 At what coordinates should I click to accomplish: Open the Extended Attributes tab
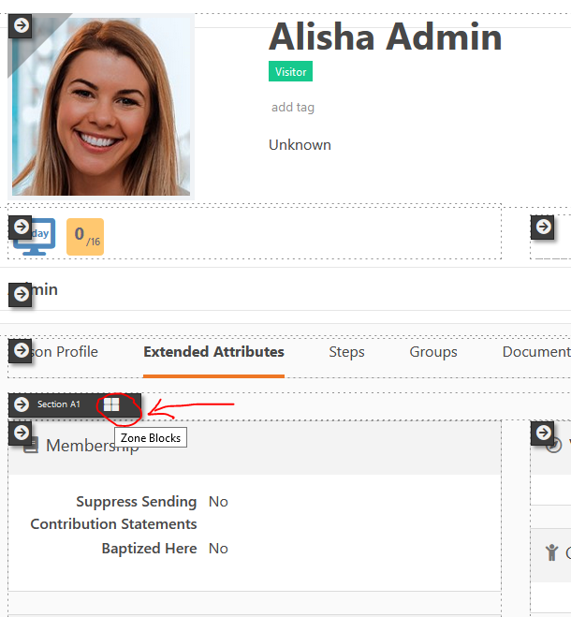213,352
